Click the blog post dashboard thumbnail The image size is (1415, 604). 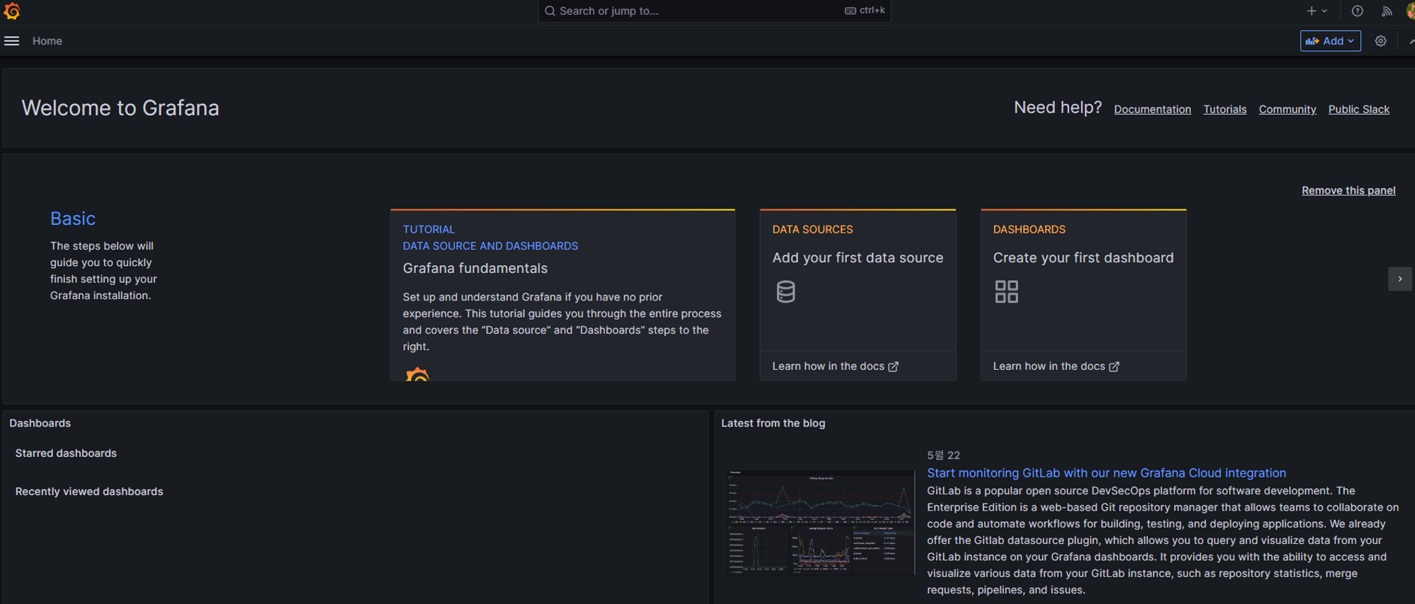(821, 522)
